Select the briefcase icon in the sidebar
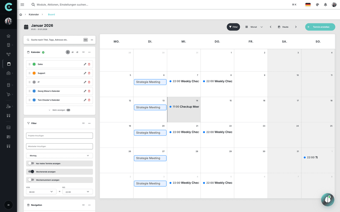The image size is (340, 212). point(8,72)
